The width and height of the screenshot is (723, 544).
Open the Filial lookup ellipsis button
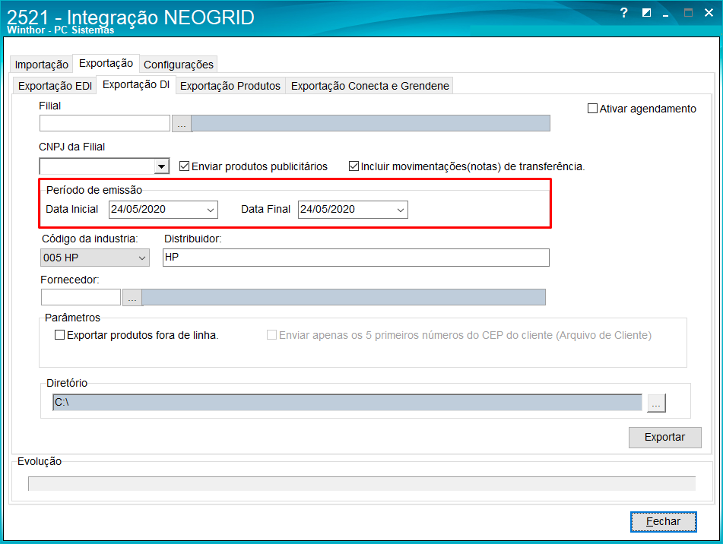(x=182, y=123)
